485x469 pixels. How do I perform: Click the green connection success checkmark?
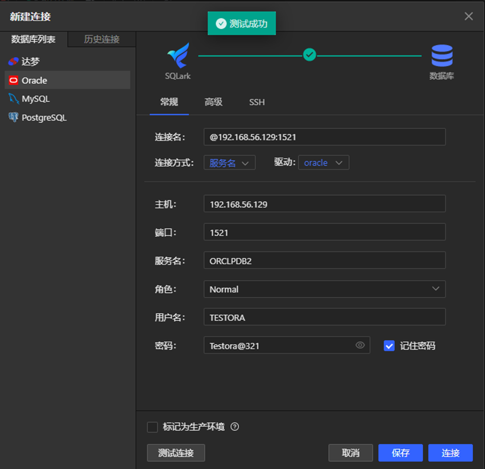pos(310,55)
